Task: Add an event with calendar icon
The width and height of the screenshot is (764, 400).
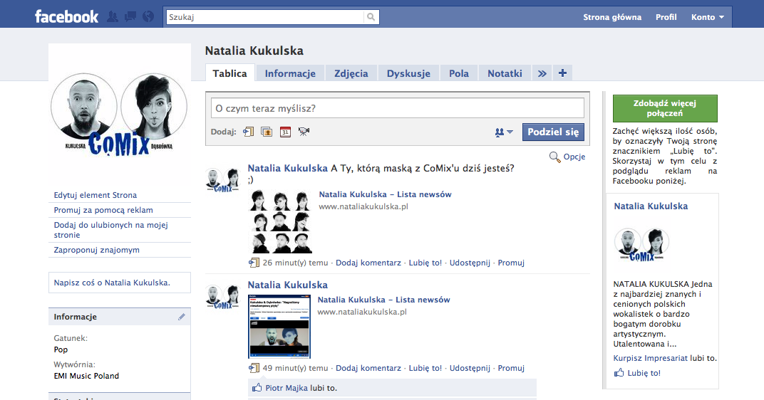Action: pos(285,132)
